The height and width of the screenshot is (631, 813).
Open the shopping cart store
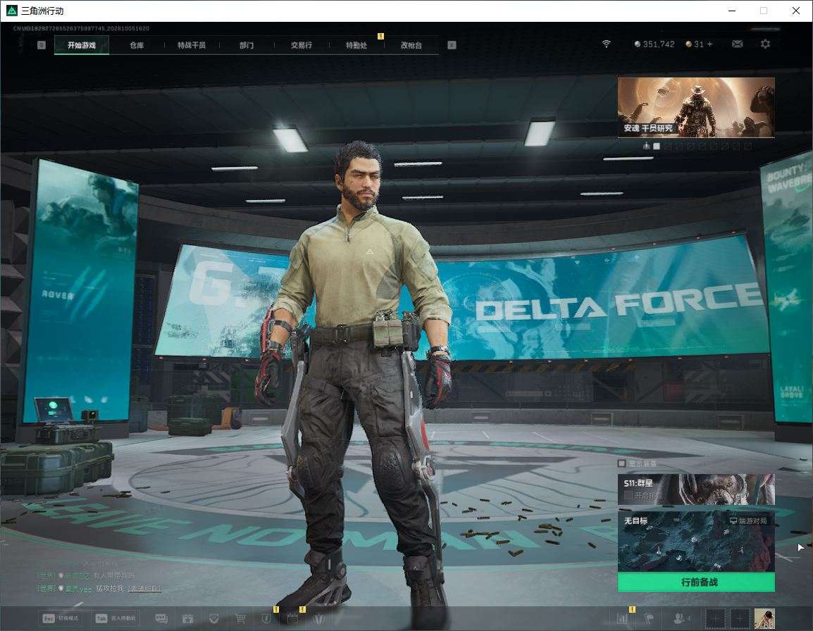pos(240,618)
